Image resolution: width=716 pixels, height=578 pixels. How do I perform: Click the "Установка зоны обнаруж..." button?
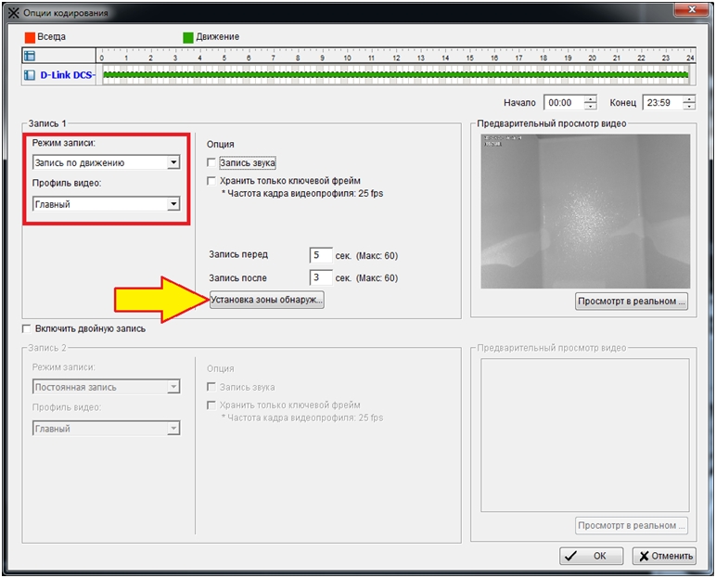click(x=267, y=301)
